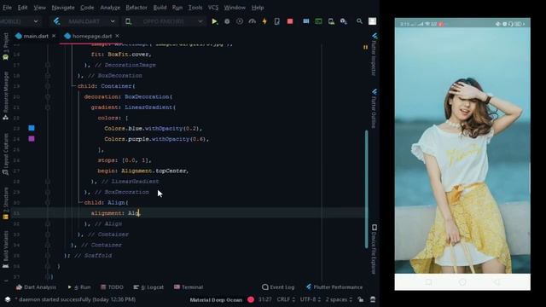Viewport: 546px width, 307px height.
Task: Attach debugger to Android process icon
Action: point(276,21)
